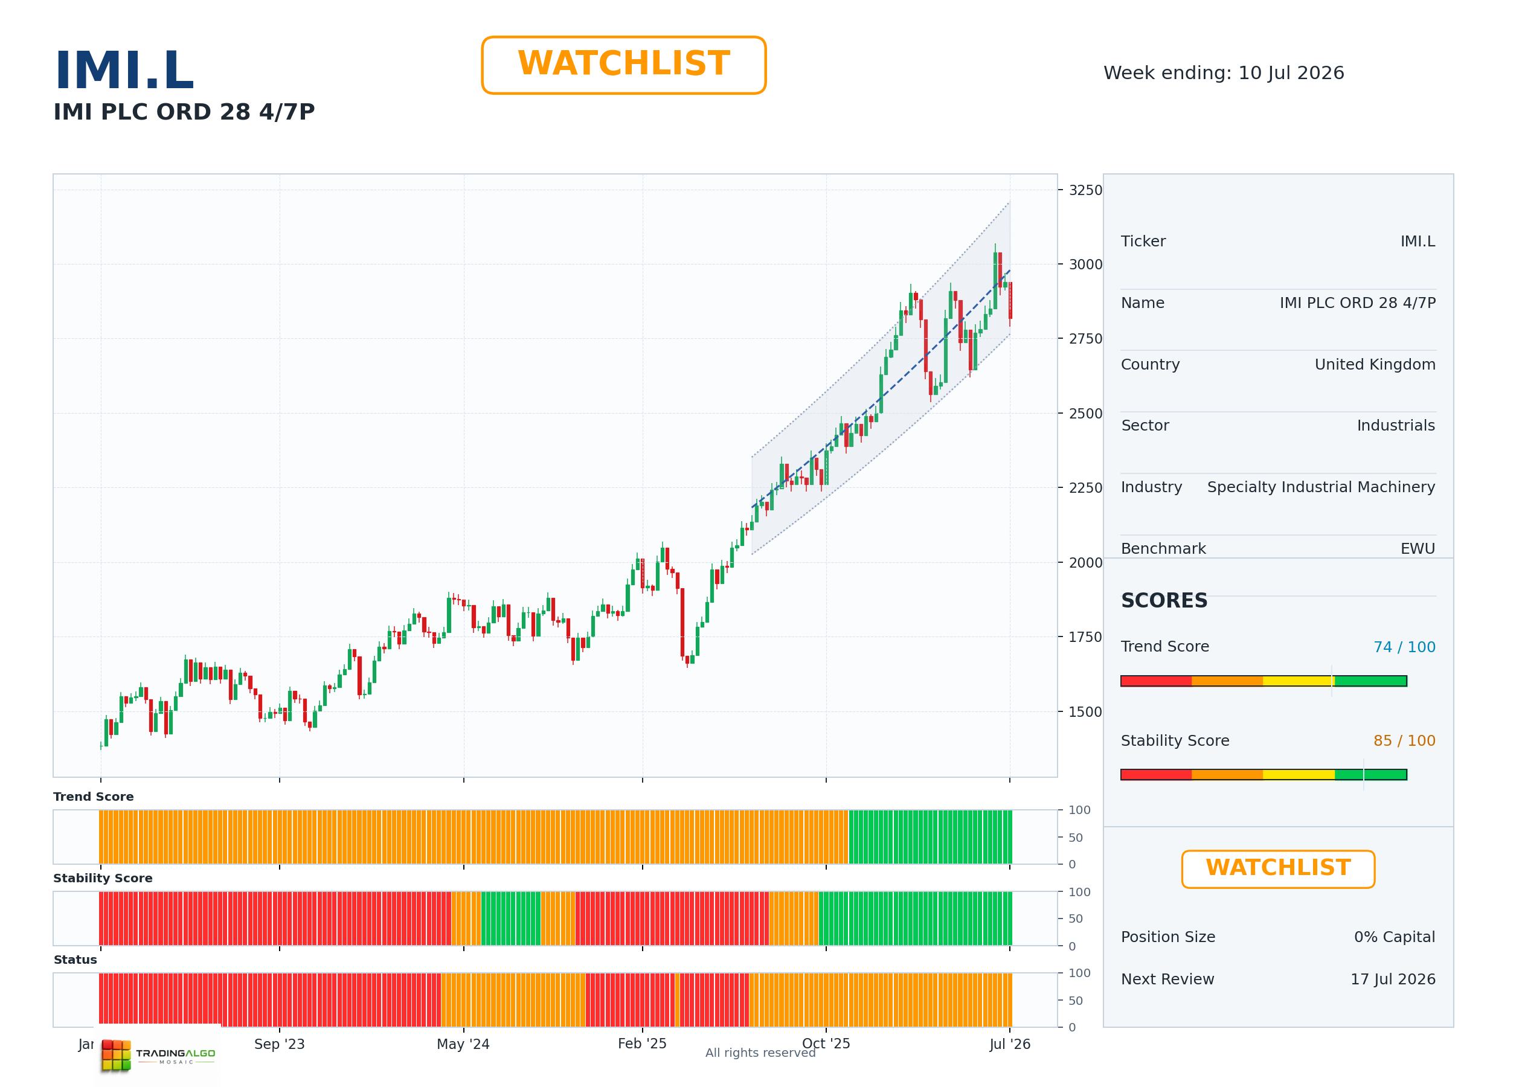Click the 'Status' subplot title
1522x1087 pixels.
click(75, 960)
